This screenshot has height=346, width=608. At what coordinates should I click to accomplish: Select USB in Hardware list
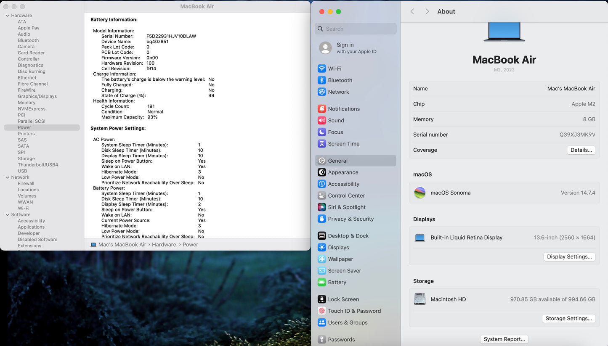click(22, 171)
